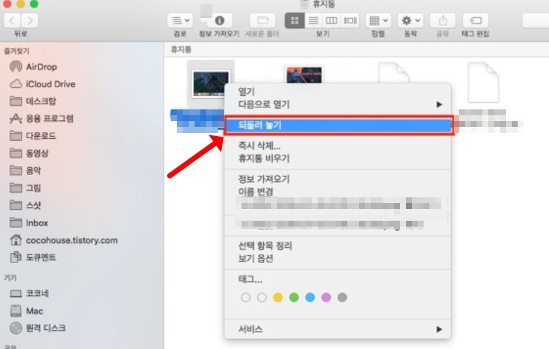
Task: Switch to list view in toolbar
Action: click(313, 20)
